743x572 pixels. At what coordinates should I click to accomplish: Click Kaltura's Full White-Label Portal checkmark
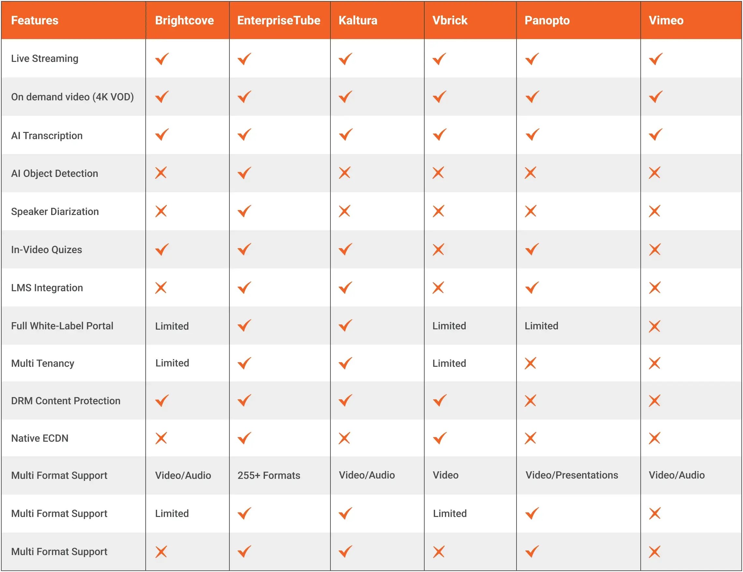pyautogui.click(x=345, y=325)
